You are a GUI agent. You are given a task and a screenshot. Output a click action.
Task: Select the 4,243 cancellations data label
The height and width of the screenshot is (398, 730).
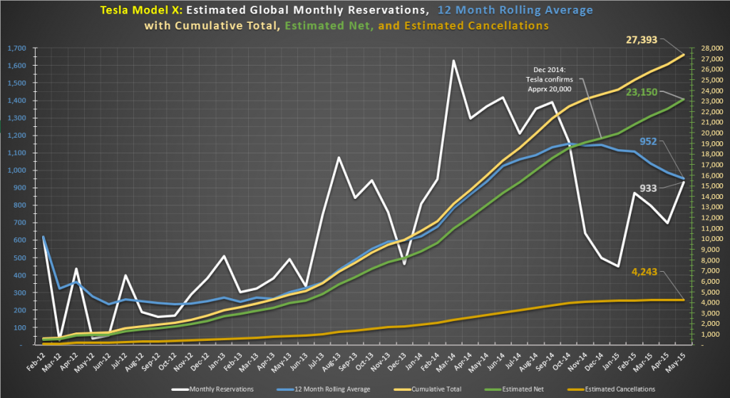tap(644, 272)
